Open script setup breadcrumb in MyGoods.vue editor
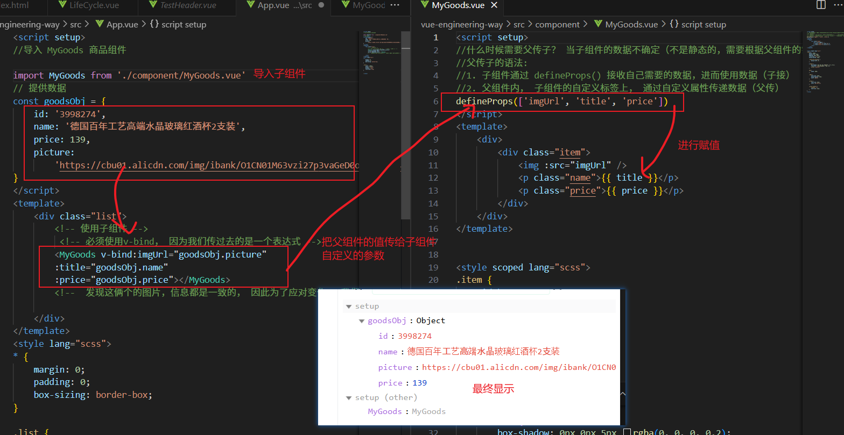844x435 pixels. pyautogui.click(x=698, y=24)
